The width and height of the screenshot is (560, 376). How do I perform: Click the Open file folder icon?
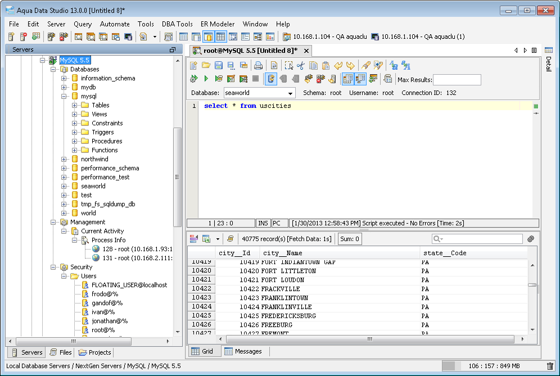tap(206, 65)
